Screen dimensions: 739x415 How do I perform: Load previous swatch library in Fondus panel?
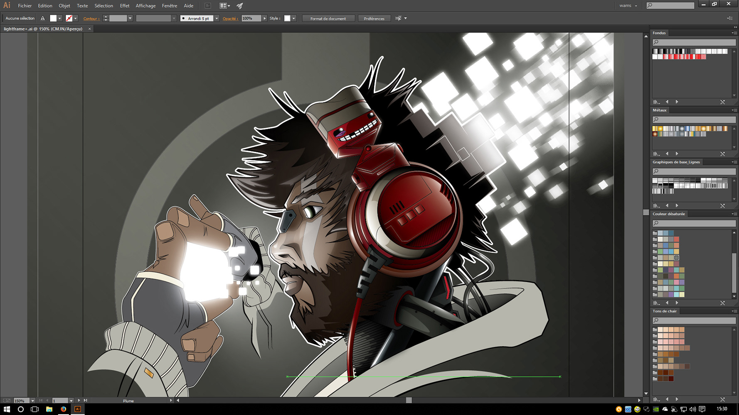667,102
